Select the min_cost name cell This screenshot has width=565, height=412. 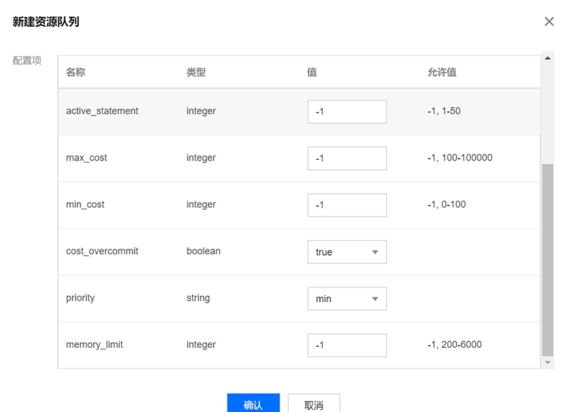pyautogui.click(x=85, y=204)
